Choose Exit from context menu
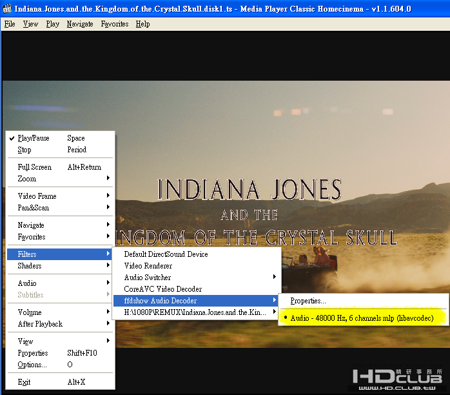Viewport: 450px width, 395px height. (60, 382)
